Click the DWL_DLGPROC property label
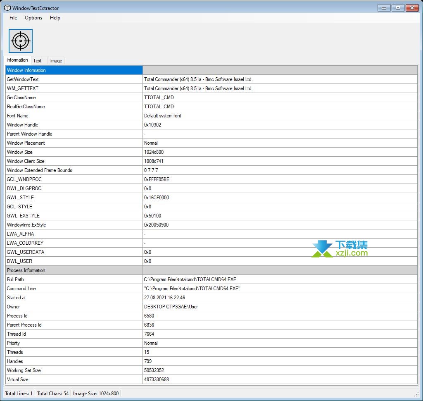This screenshot has width=423, height=401. (24, 189)
